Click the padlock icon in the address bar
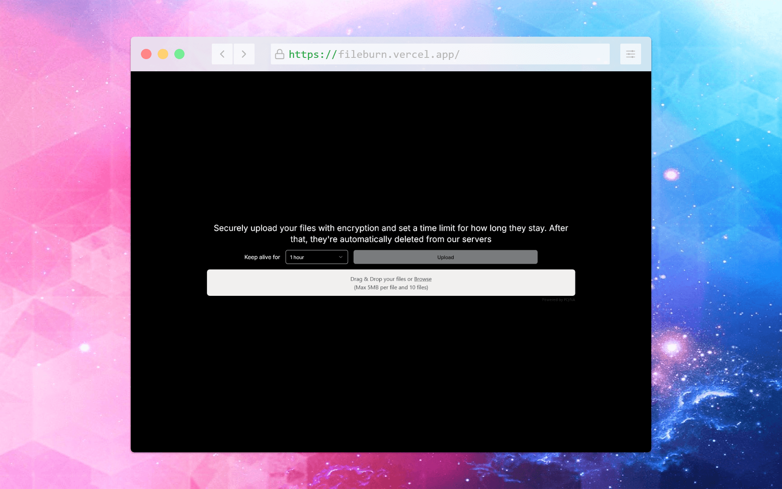 (279, 54)
